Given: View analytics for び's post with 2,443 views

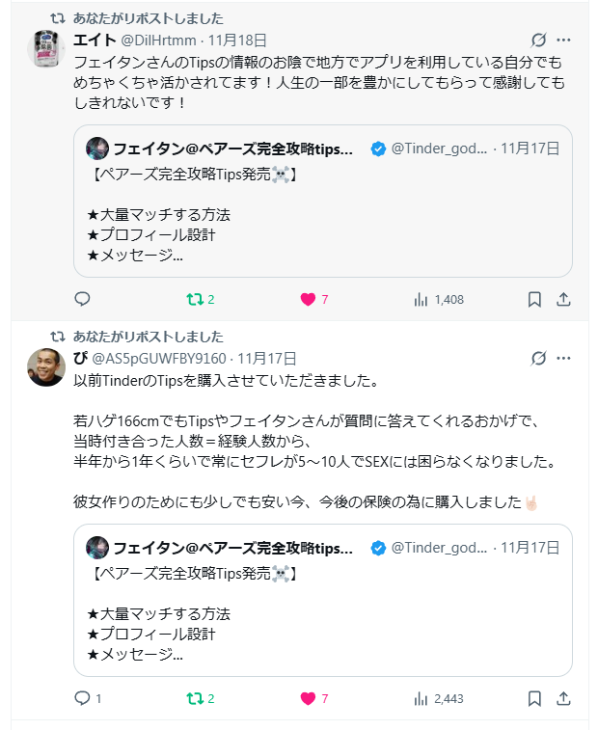Looking at the screenshot, I should coord(421,698).
